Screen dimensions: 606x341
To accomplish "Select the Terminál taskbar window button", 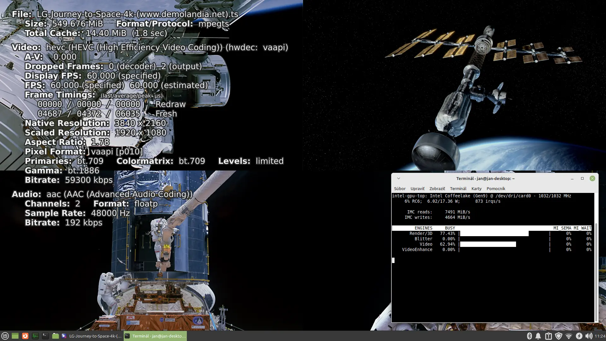I will pos(155,336).
